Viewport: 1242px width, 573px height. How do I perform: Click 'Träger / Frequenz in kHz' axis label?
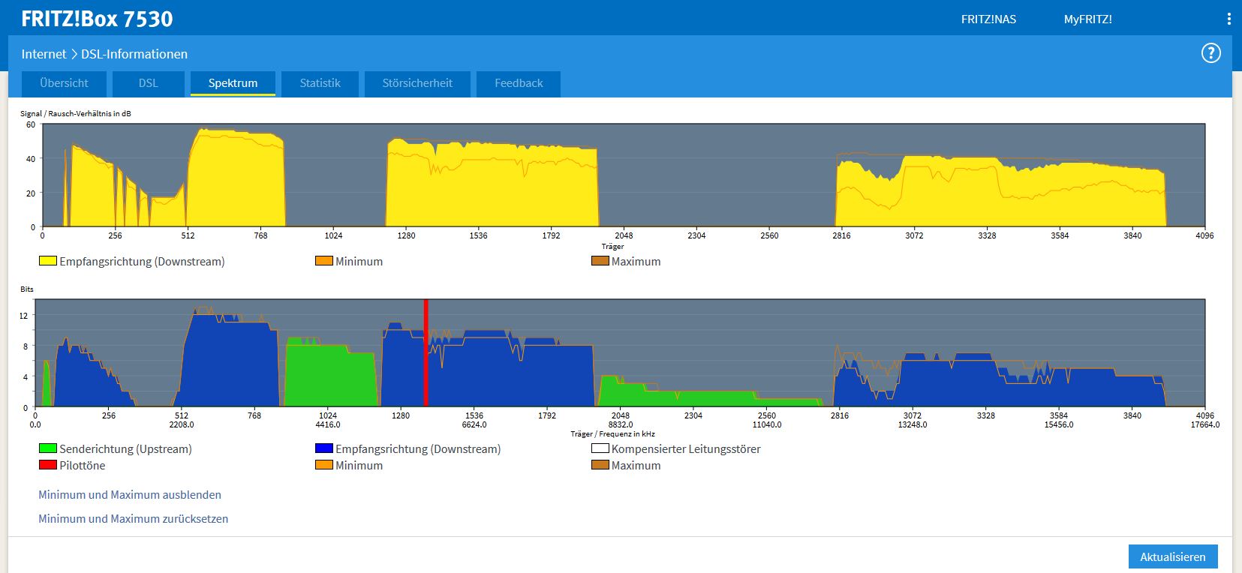coord(612,434)
